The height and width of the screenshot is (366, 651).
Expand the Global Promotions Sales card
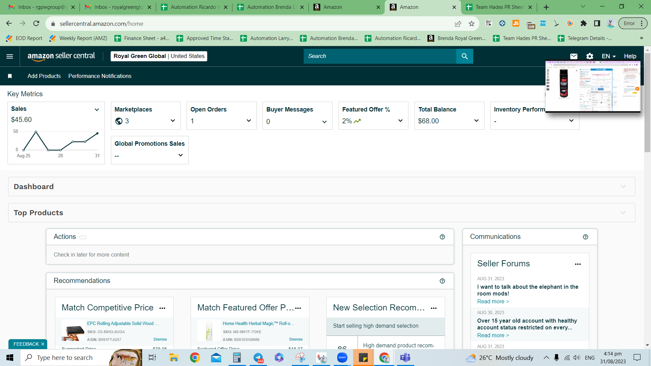181,155
